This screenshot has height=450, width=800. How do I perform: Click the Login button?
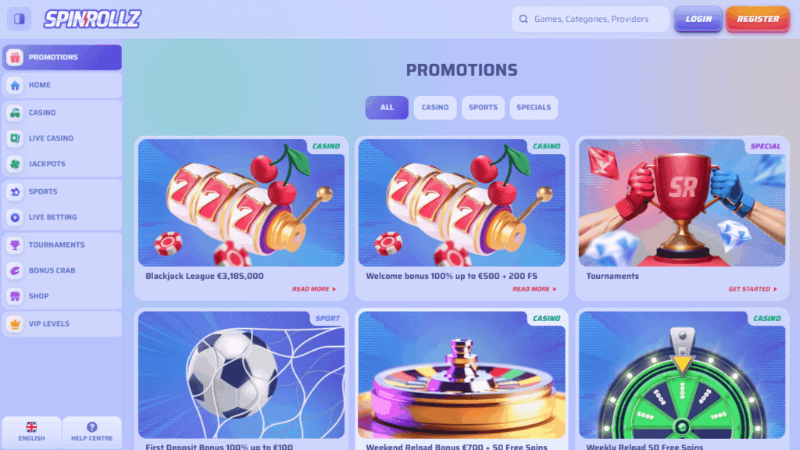[698, 19]
